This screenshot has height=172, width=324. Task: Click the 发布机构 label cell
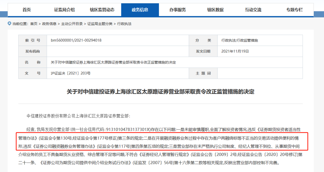33,51
